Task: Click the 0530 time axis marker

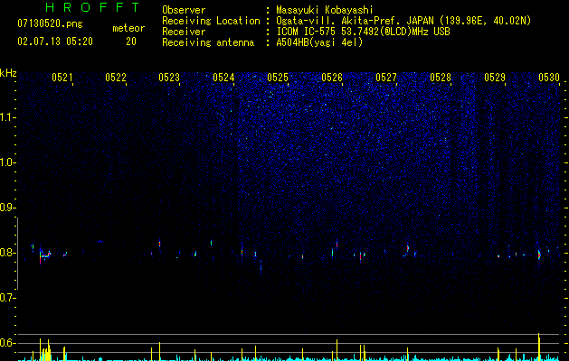Action: tap(549, 78)
